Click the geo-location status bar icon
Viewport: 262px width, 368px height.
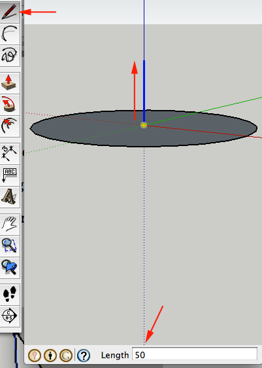click(35, 356)
